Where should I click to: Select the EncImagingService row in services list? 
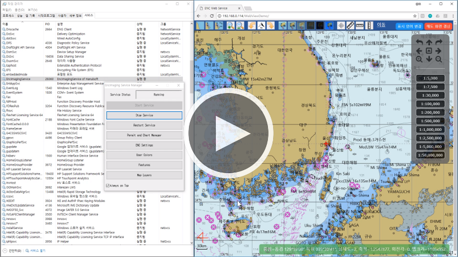[92, 79]
